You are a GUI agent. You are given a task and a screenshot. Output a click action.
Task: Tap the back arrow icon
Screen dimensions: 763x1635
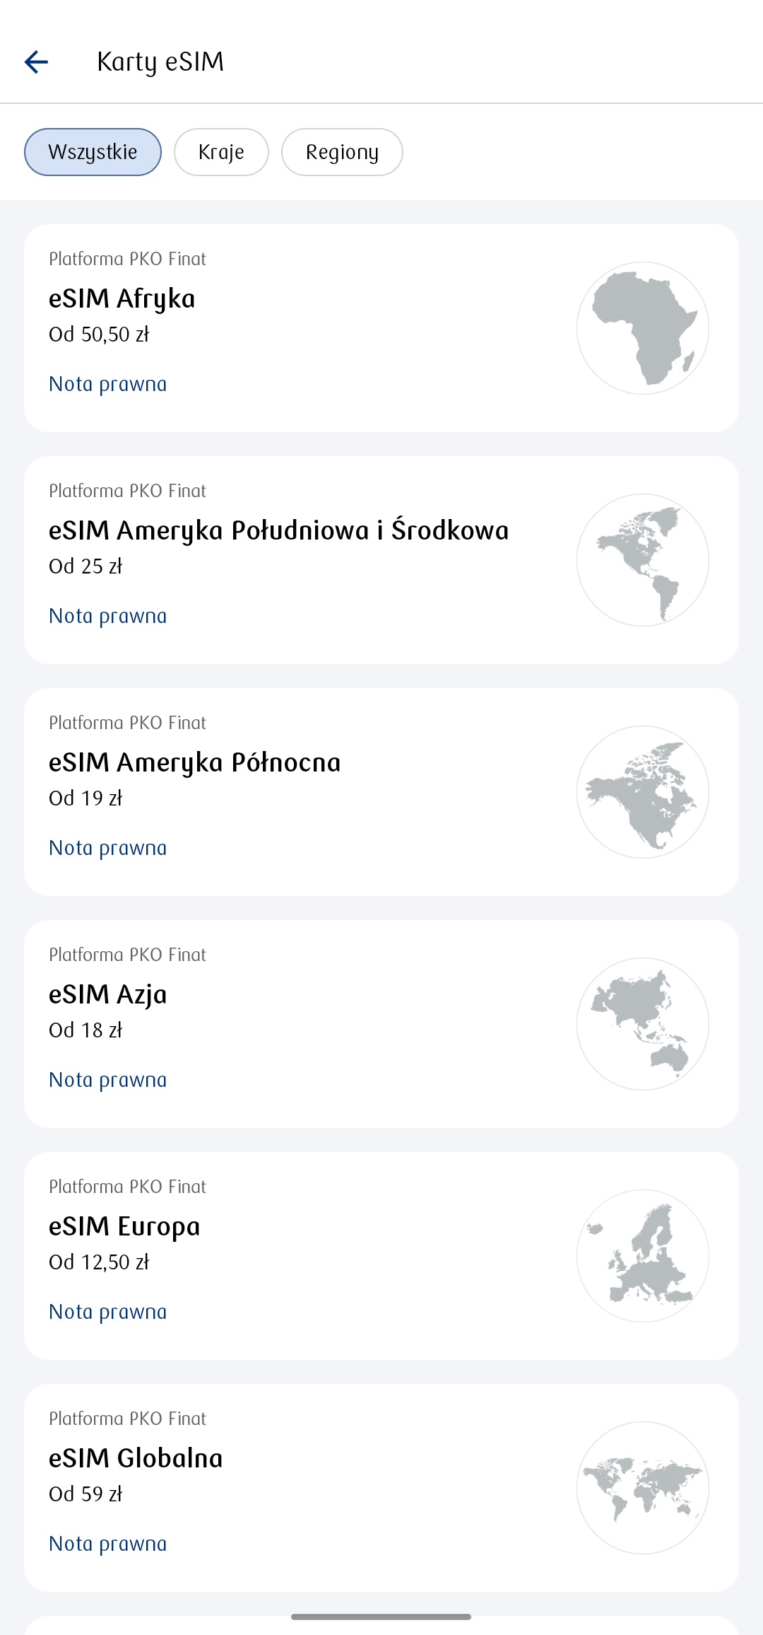pyautogui.click(x=37, y=62)
